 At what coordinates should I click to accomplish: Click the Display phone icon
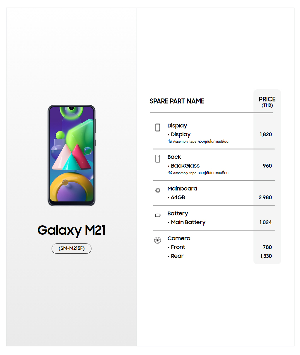click(x=158, y=127)
